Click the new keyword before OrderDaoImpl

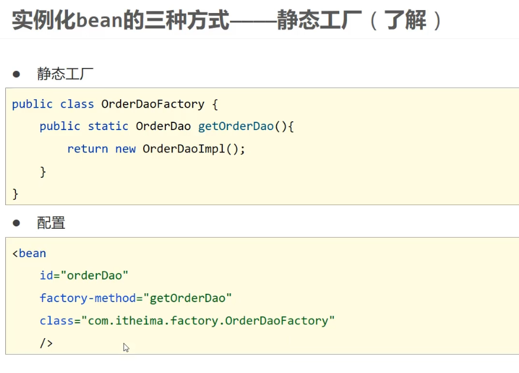pos(125,149)
